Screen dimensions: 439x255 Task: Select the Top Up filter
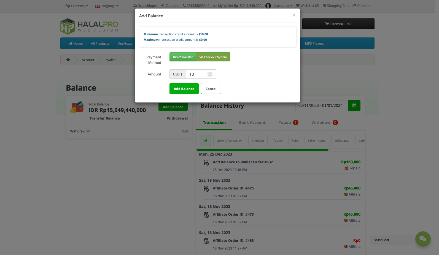[278, 140]
